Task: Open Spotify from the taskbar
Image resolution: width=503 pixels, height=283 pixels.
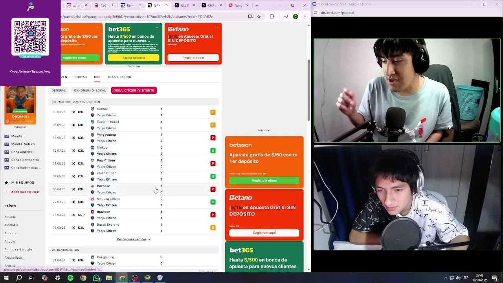Action: point(70,278)
